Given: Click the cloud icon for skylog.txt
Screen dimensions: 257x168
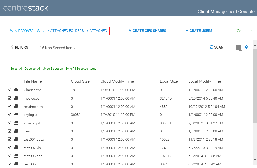Looking at the screenshot, I should coord(16,114).
